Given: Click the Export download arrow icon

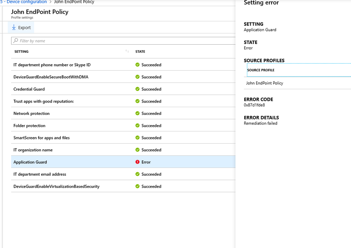Looking at the screenshot, I should pyautogui.click(x=14, y=27).
